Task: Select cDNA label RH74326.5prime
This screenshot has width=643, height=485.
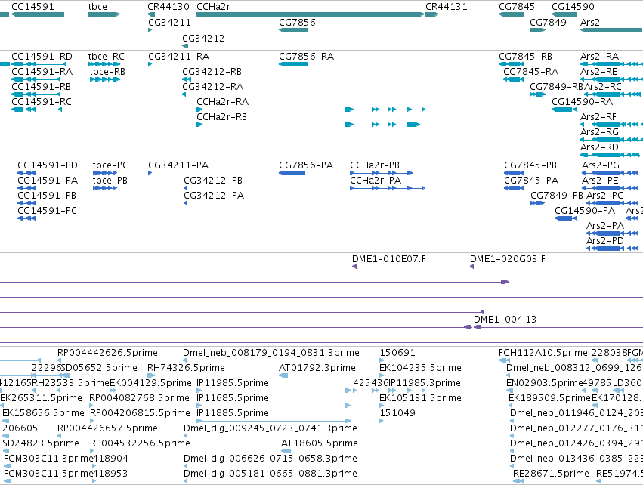Action: [x=186, y=368]
